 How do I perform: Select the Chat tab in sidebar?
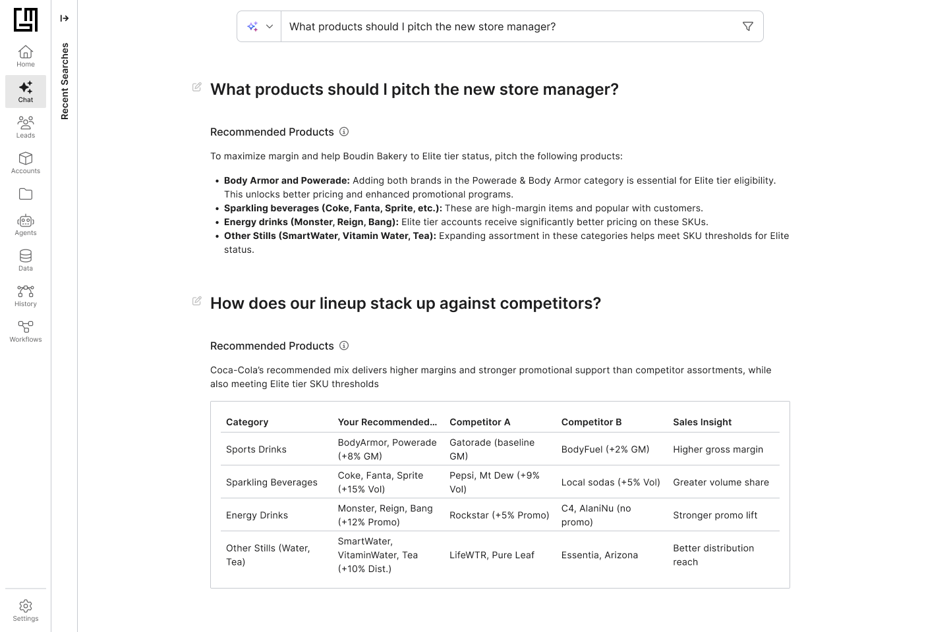(26, 92)
